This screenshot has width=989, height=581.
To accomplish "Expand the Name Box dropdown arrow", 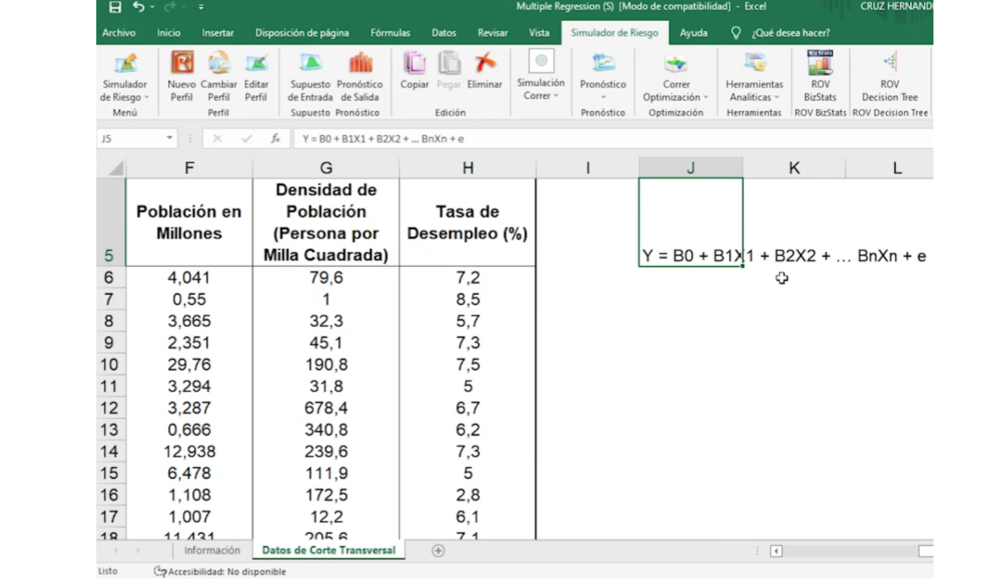I will (x=170, y=138).
